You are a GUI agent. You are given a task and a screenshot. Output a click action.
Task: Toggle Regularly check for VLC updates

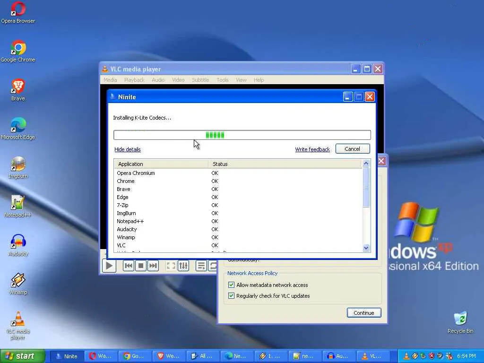(x=231, y=295)
